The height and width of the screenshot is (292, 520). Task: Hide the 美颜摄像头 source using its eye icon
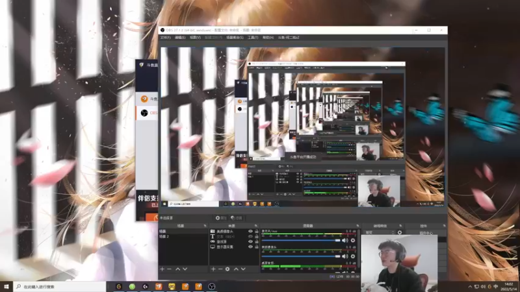point(250,232)
